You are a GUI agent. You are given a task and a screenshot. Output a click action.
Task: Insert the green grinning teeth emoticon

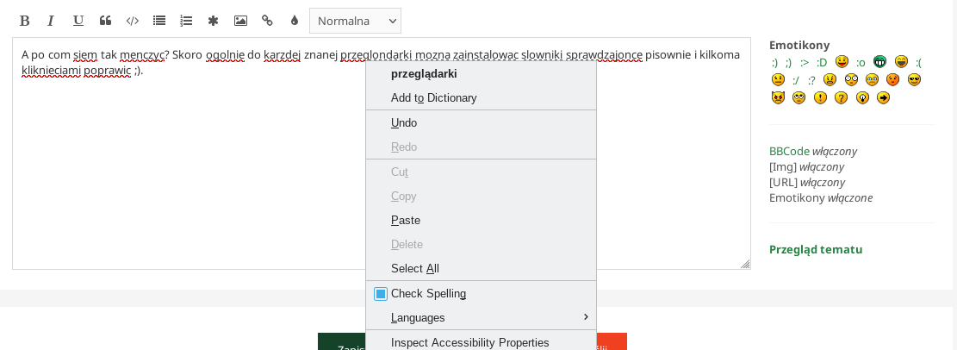[x=879, y=62]
